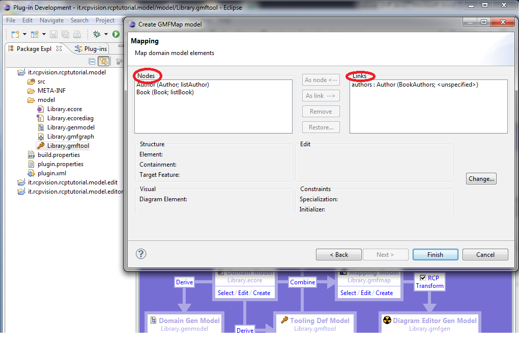The height and width of the screenshot is (347, 519).
Task: Click the Restore... button
Action: click(x=321, y=127)
